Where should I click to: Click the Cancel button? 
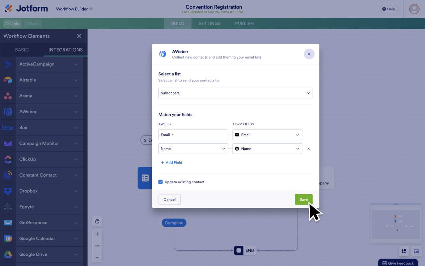pyautogui.click(x=170, y=199)
